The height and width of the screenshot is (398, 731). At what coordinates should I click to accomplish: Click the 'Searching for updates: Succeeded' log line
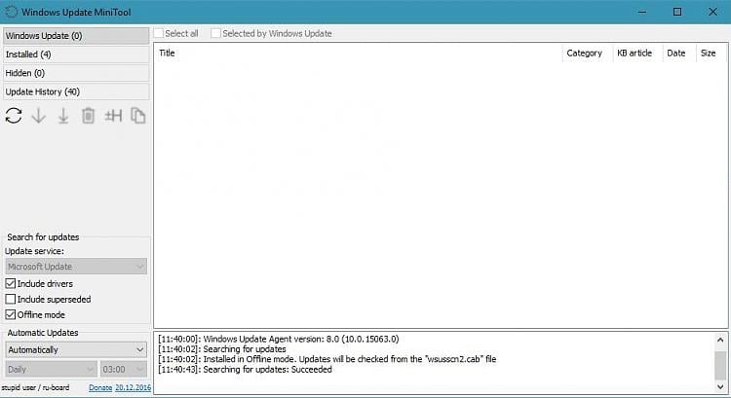coord(245,370)
